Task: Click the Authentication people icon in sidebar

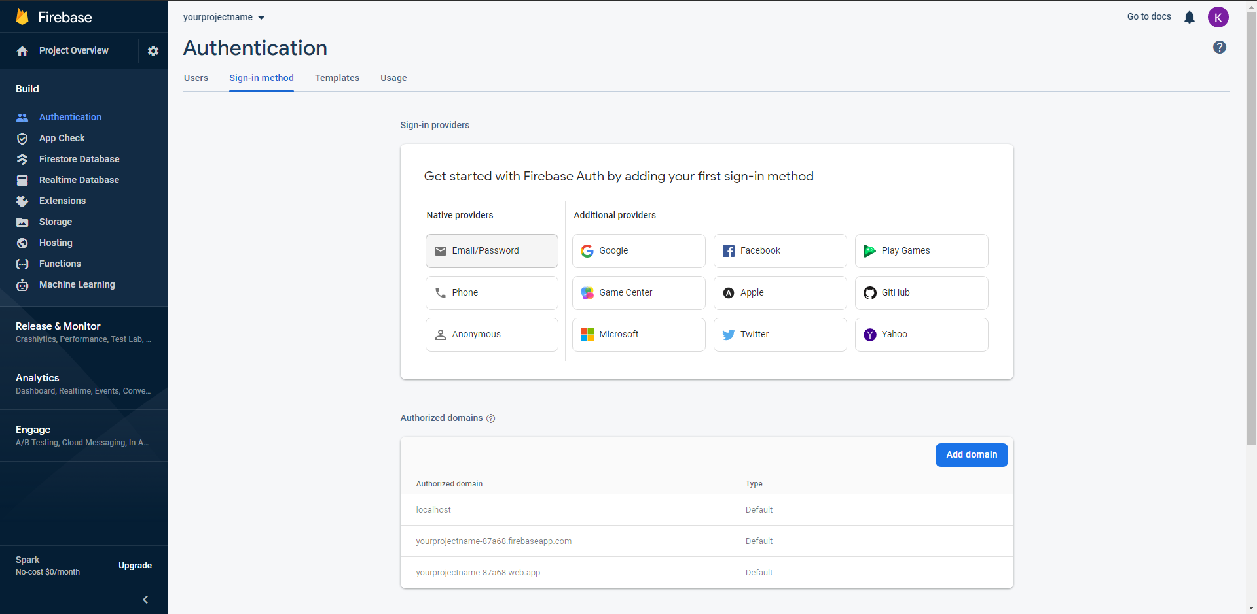Action: (x=22, y=118)
